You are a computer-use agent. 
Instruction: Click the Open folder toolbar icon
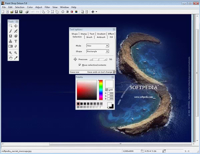(12, 12)
